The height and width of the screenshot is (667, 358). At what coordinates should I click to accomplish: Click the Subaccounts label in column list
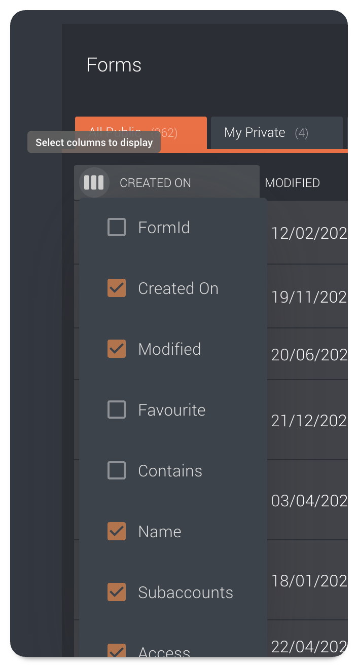[186, 592]
